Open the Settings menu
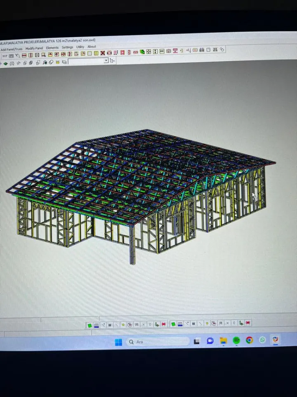 (67, 47)
